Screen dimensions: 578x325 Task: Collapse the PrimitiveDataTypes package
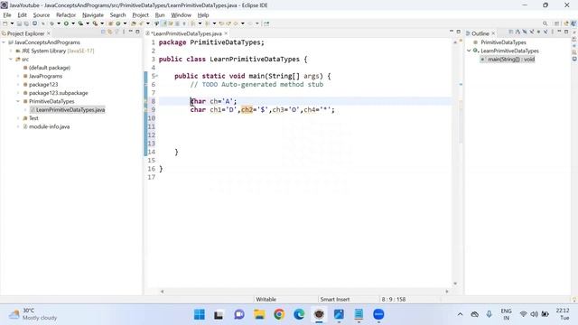(x=18, y=101)
